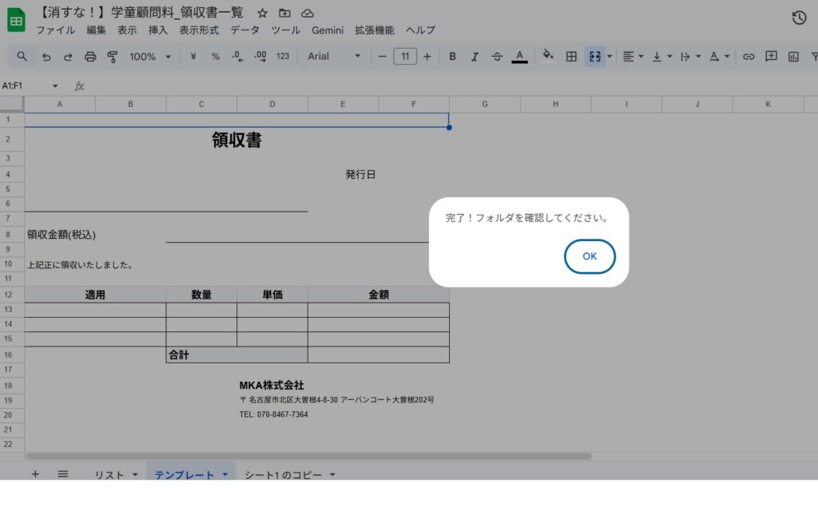Open the データ menu

pos(244,30)
